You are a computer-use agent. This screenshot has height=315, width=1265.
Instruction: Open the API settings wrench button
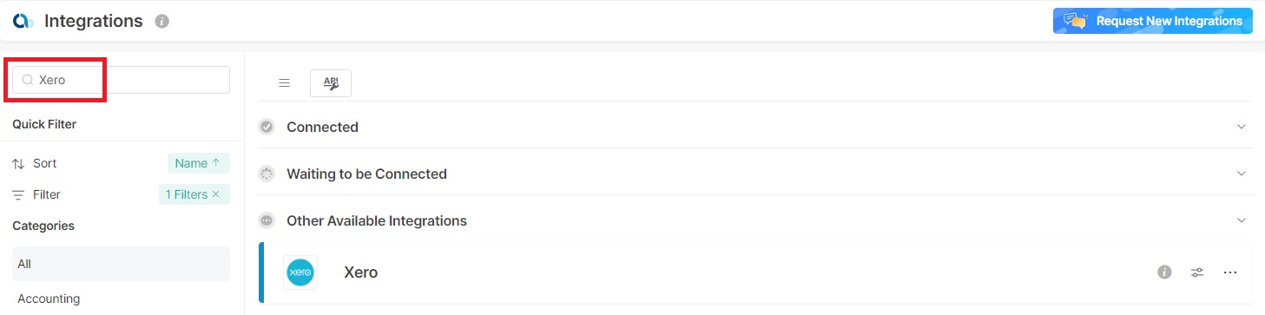[331, 83]
